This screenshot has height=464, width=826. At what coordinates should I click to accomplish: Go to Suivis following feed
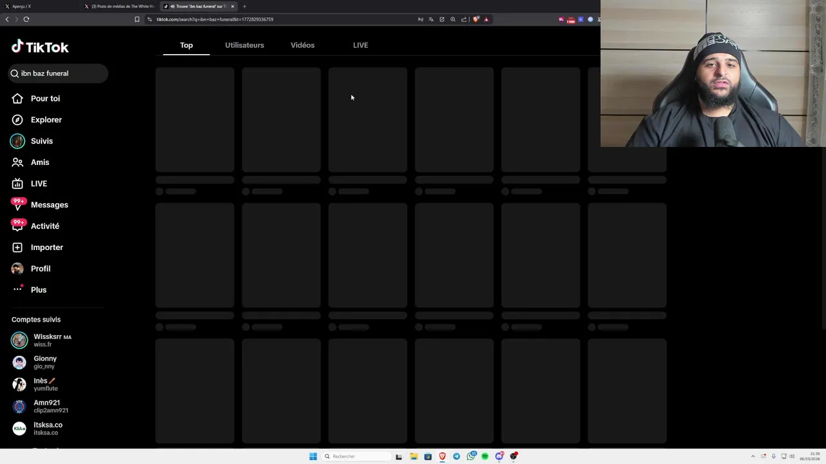click(x=32, y=141)
